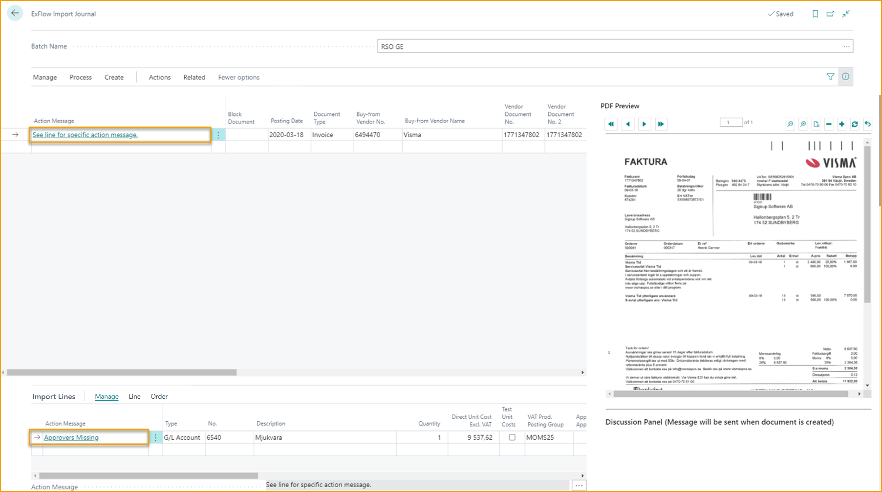This screenshot has height=492, width=882.
Task: Select Direct Unit Cost cell 9 537,62
Action: coord(473,438)
